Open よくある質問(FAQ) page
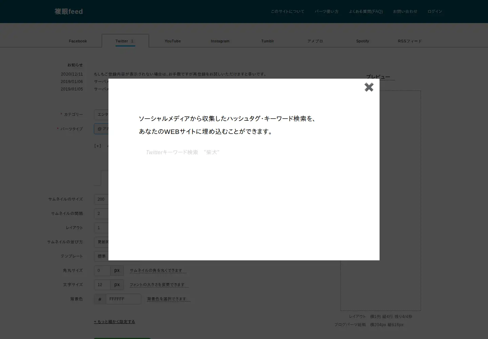The width and height of the screenshot is (488, 339). pos(366,12)
